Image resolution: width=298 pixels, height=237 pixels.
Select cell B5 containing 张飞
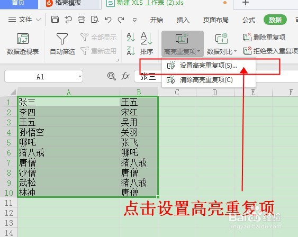139,142
